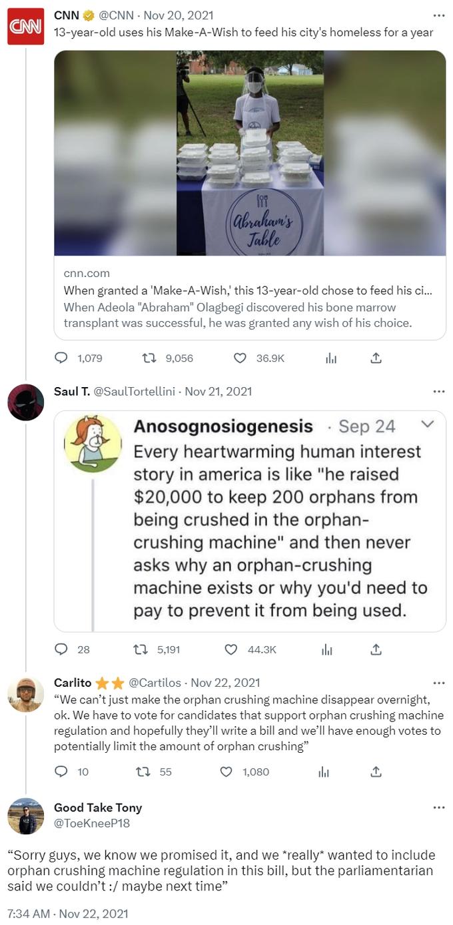Like Saul T.'s tweet with 44.3K likes
This screenshot has width=453, height=925.
tap(231, 649)
